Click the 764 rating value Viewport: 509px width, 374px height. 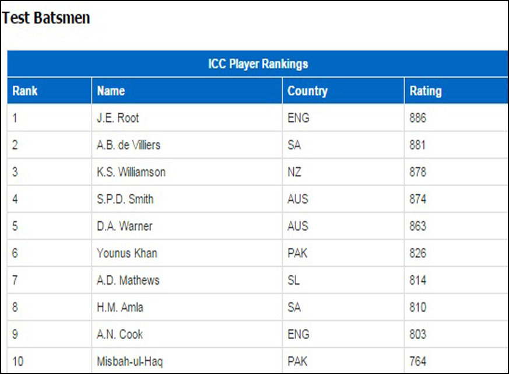pos(418,361)
